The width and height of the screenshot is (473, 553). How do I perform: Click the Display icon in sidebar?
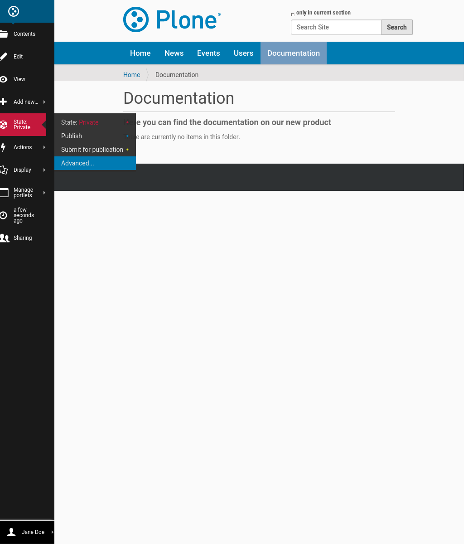(x=4, y=170)
